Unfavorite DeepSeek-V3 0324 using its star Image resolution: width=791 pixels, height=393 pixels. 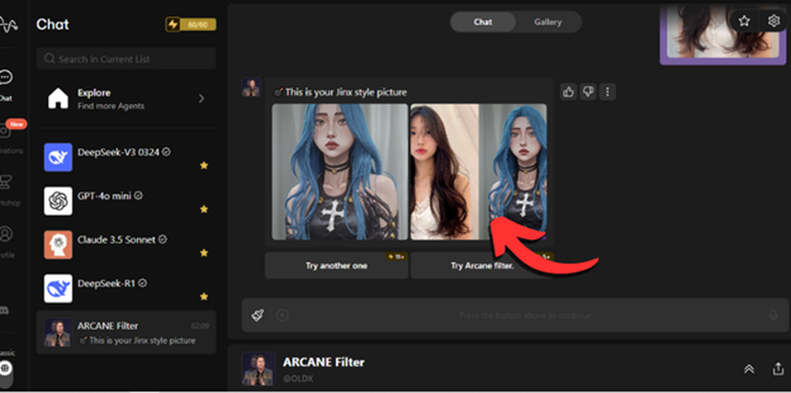pyautogui.click(x=204, y=166)
